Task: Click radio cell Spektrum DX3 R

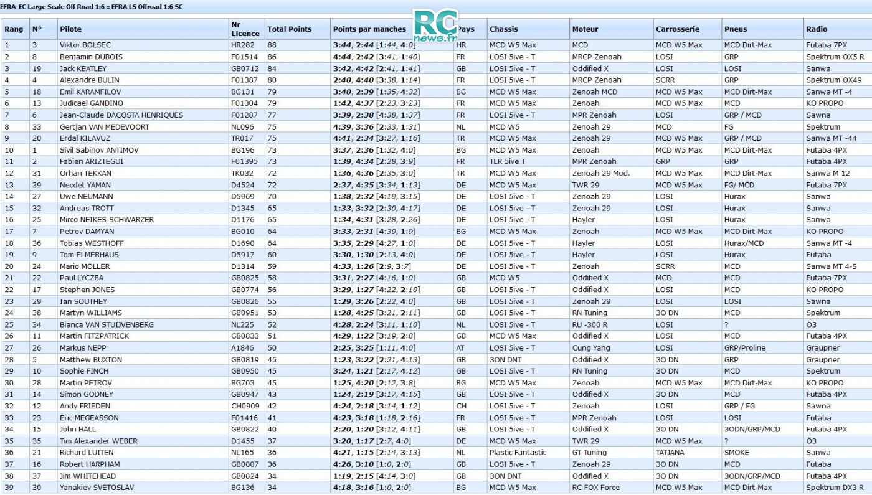Action: pos(835,488)
